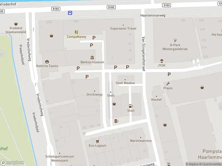The image size is (222, 166).
Task: Click the Ore Energy label
Action: (95, 94)
